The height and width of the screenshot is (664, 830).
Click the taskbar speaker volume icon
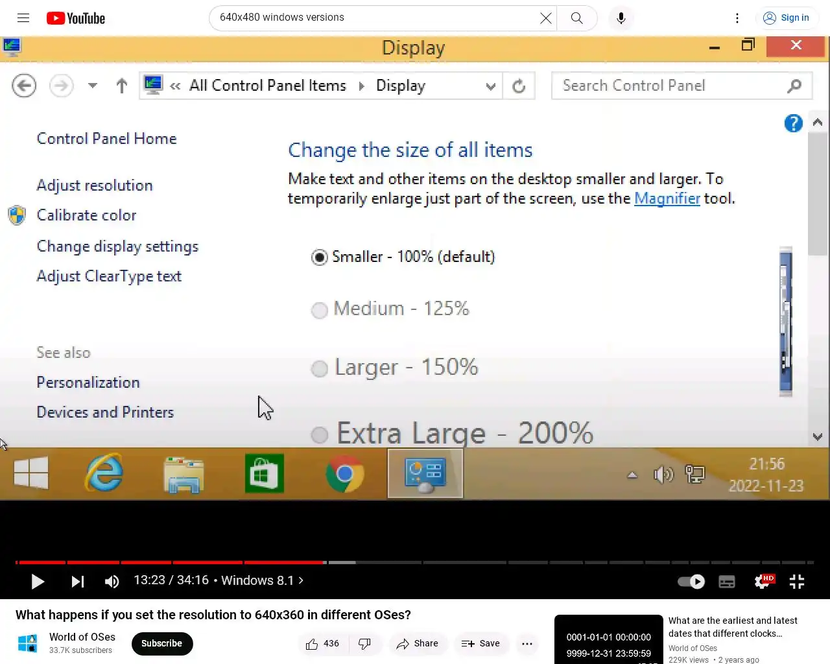(x=663, y=475)
